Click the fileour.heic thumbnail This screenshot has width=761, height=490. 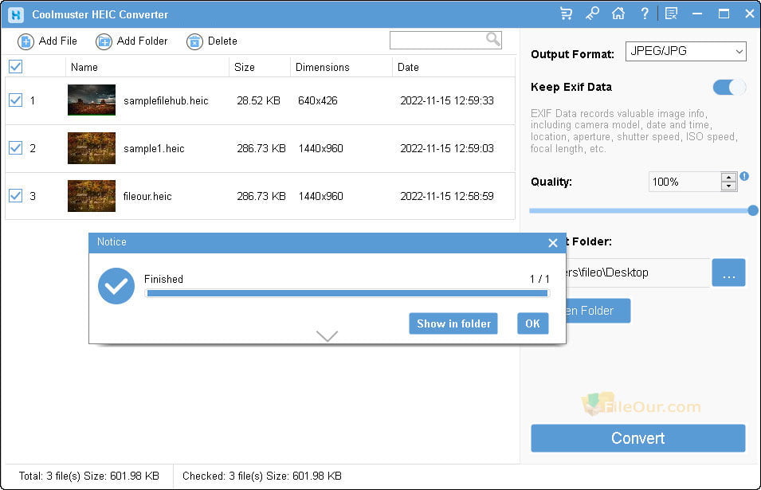[x=92, y=196]
